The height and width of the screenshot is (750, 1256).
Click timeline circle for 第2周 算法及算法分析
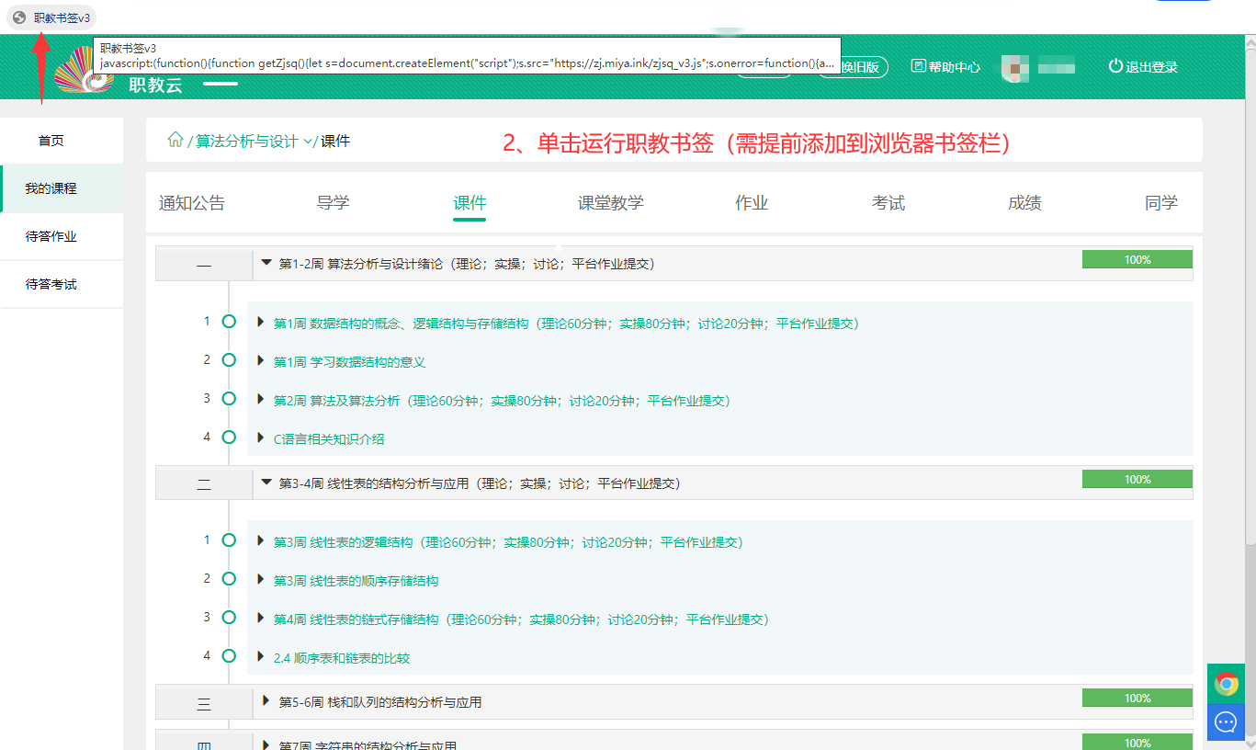click(229, 399)
